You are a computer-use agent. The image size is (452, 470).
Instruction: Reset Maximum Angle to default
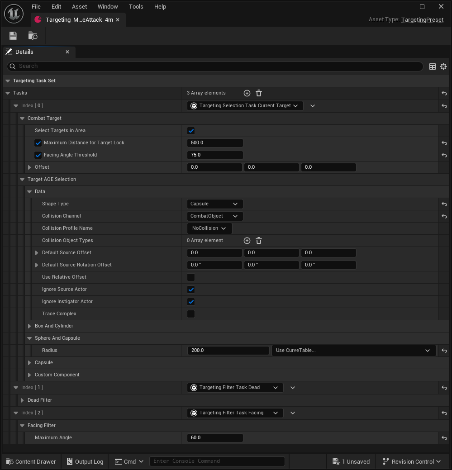(x=444, y=438)
